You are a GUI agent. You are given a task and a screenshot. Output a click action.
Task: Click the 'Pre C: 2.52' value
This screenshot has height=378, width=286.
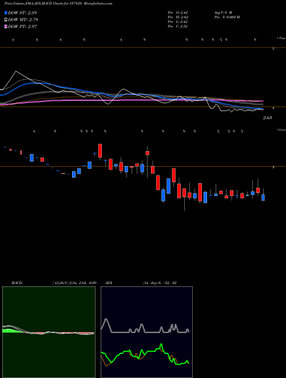pyautogui.click(x=178, y=26)
